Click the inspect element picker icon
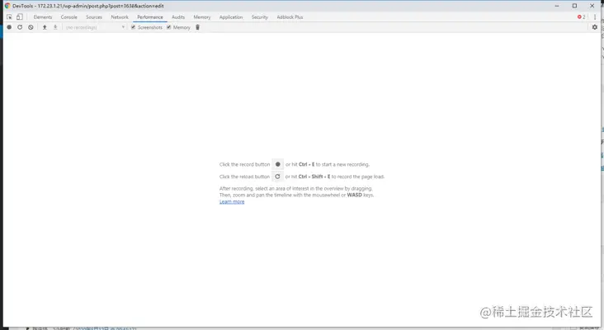The width and height of the screenshot is (604, 330). coord(9,17)
